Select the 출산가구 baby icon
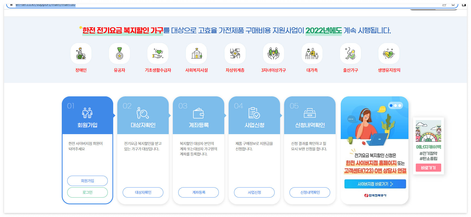 (350, 53)
